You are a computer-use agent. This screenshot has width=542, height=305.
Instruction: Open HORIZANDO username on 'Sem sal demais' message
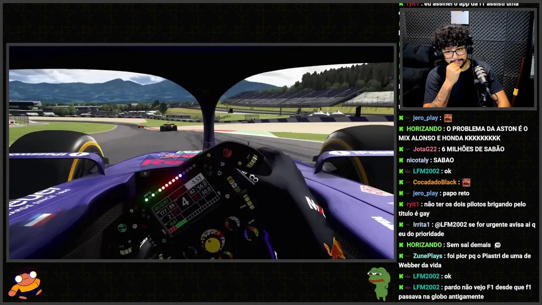424,245
